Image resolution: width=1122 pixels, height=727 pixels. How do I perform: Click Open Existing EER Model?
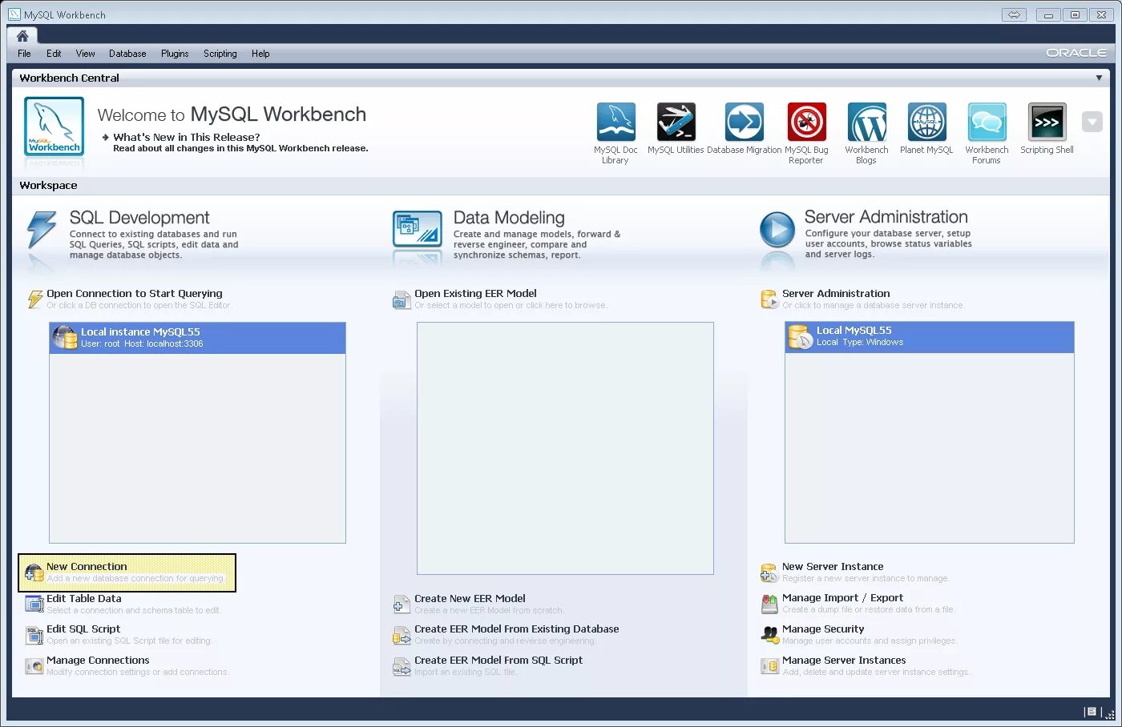(475, 293)
